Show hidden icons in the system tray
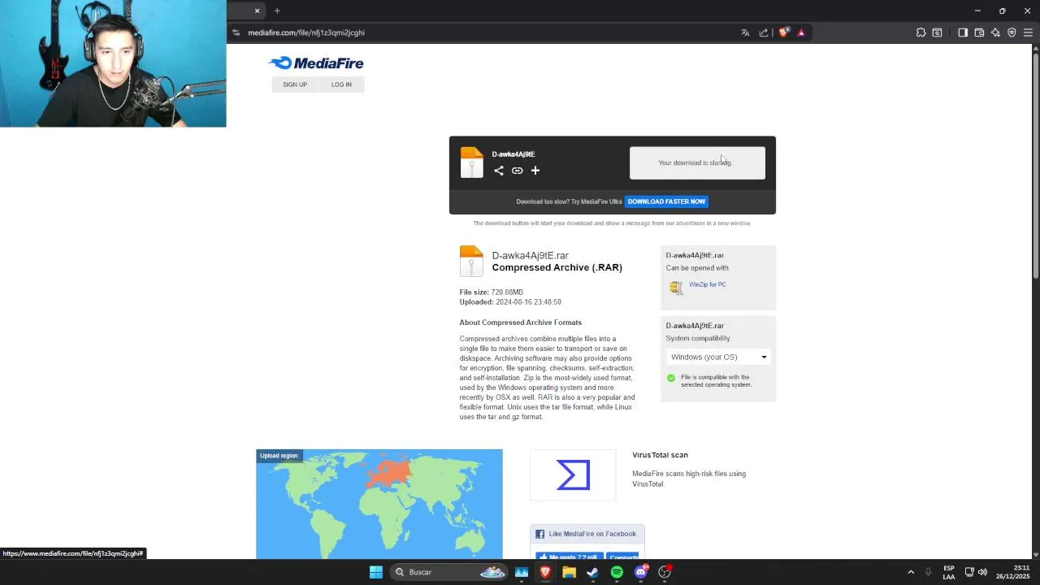This screenshot has width=1040, height=585. pos(911,572)
